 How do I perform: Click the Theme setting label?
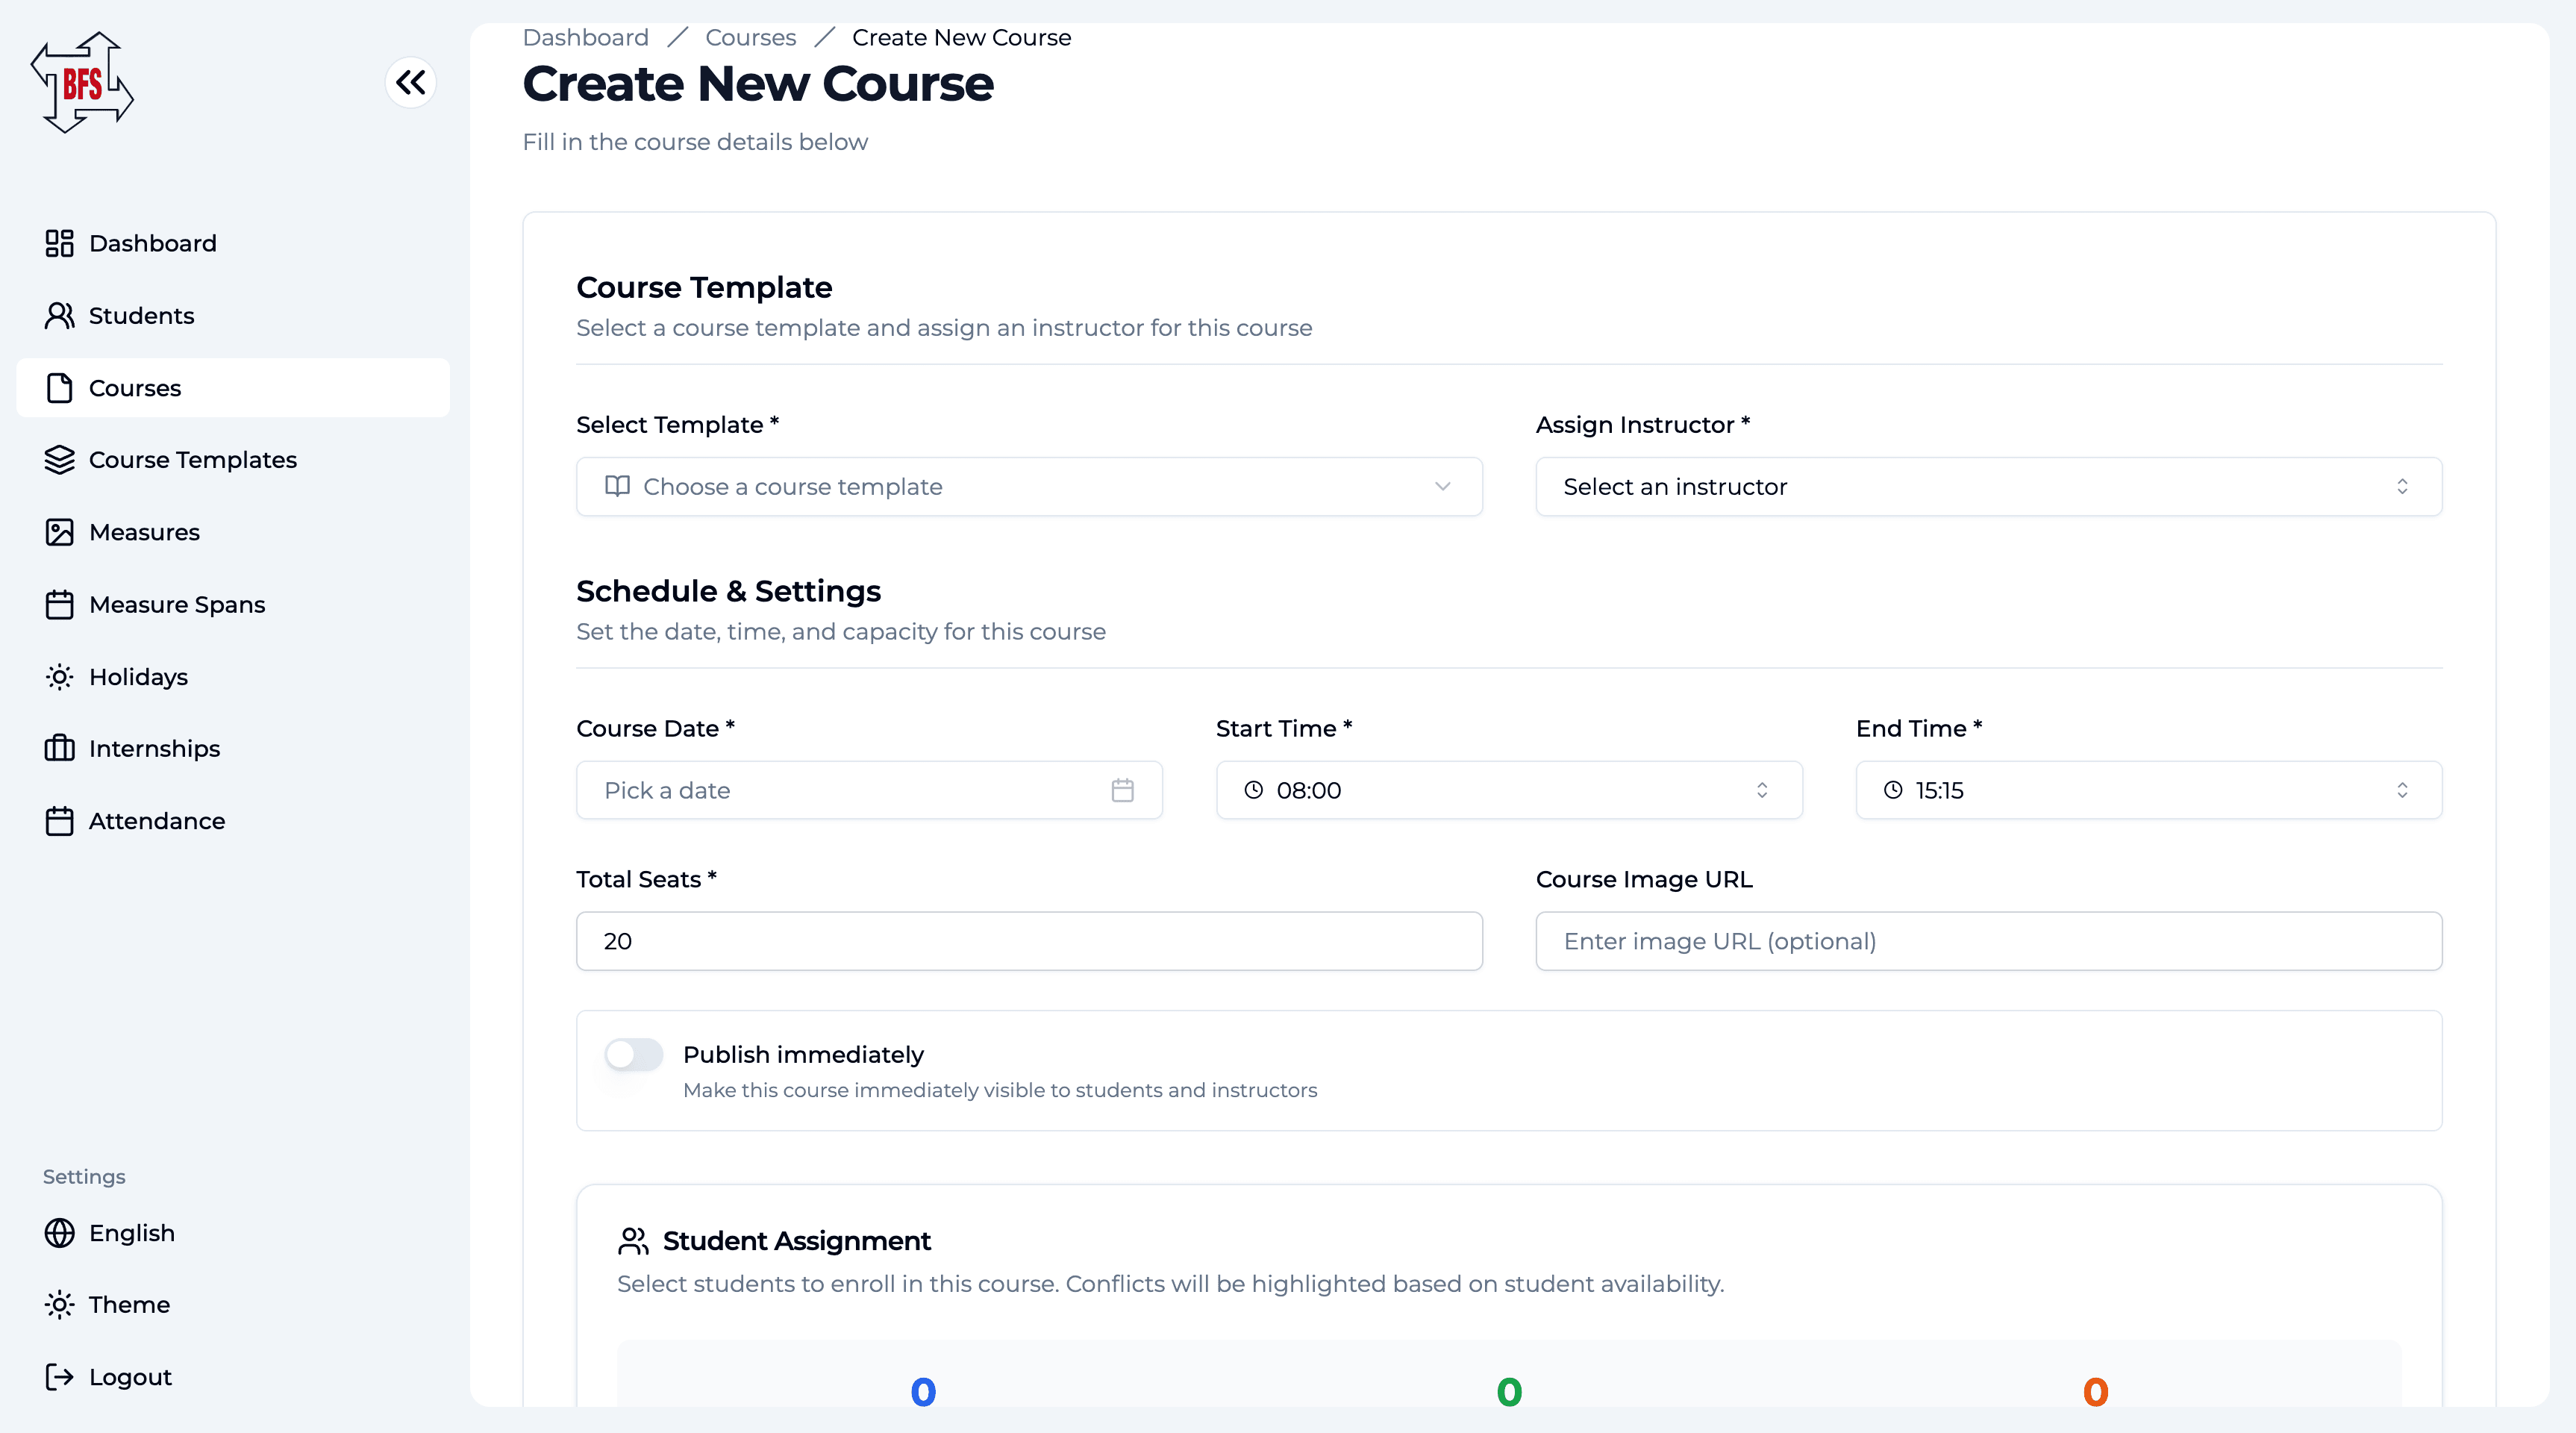129,1305
